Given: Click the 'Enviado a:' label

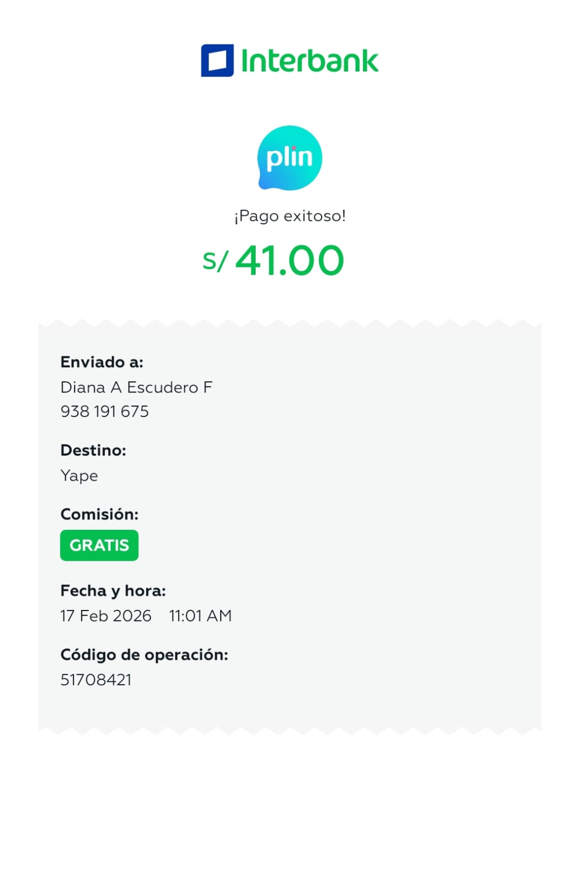Looking at the screenshot, I should (102, 362).
